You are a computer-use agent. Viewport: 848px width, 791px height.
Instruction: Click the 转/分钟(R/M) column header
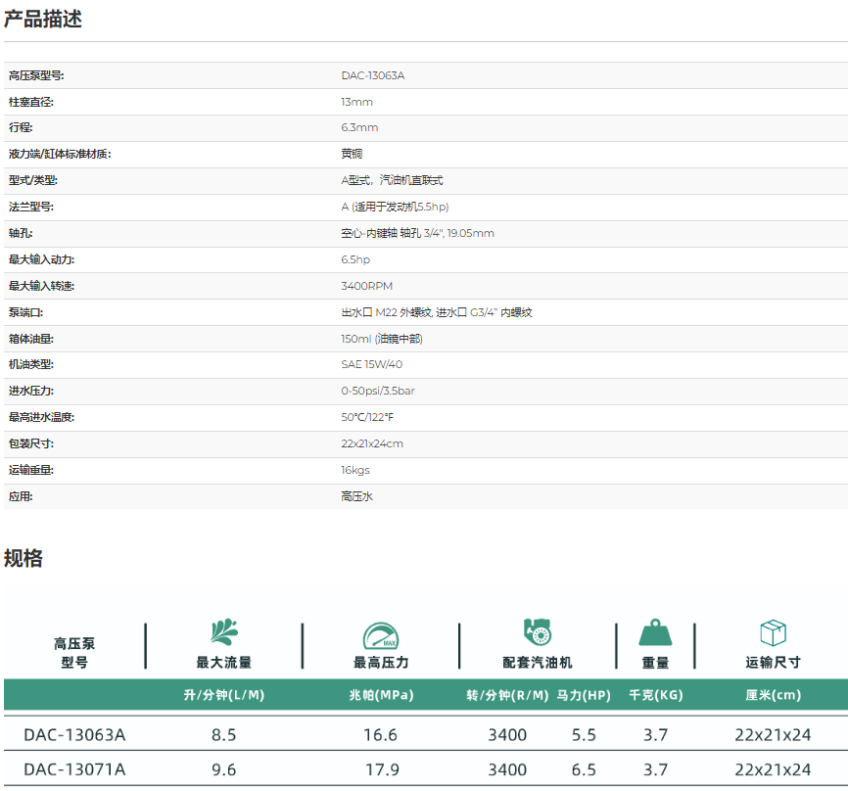(x=507, y=695)
